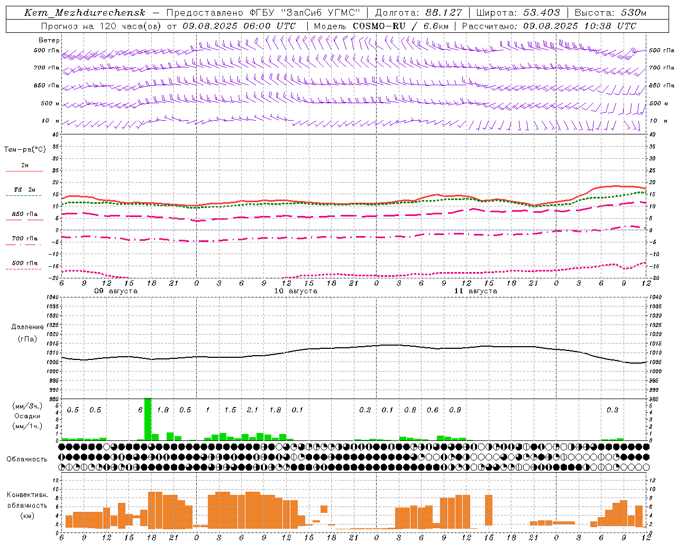Click the '10 августа' date label
The image size is (677, 542).
tap(296, 291)
